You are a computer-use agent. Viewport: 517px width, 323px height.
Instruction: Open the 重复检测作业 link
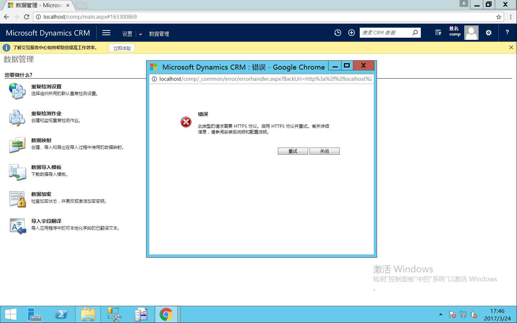(46, 113)
